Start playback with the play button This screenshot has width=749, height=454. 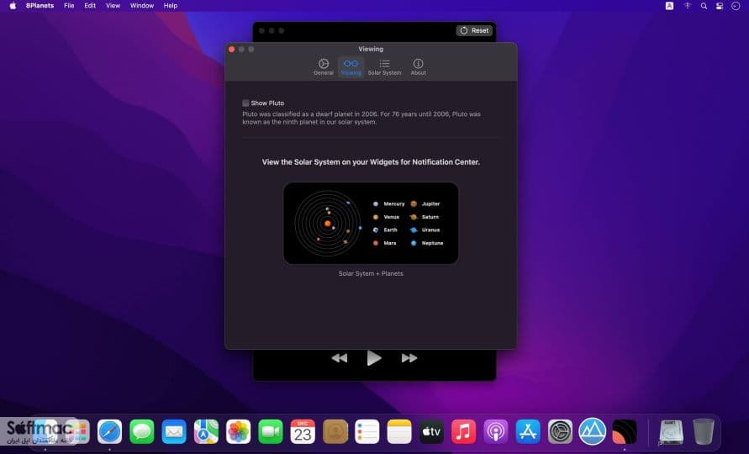[373, 358]
